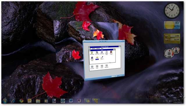This screenshot has height=106, width=186.
Task: Launch Internet Explorer from the taskbar
Action: point(13,101)
